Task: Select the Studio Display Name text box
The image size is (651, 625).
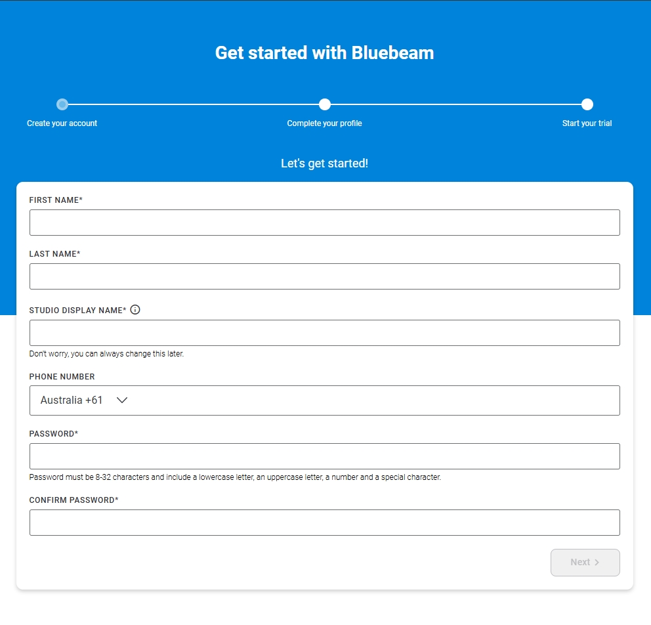Action: click(x=324, y=332)
